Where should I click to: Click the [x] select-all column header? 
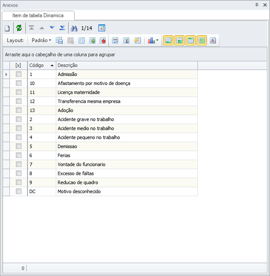tap(18, 66)
